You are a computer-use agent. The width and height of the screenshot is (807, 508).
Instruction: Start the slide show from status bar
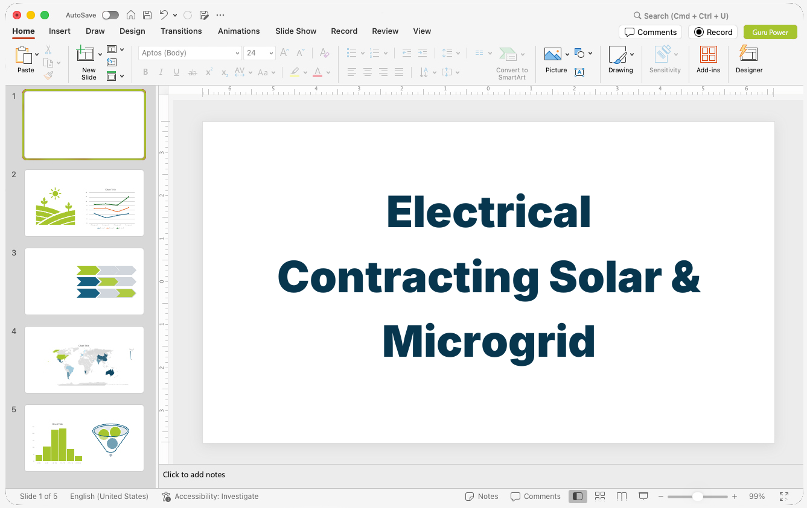(x=643, y=496)
